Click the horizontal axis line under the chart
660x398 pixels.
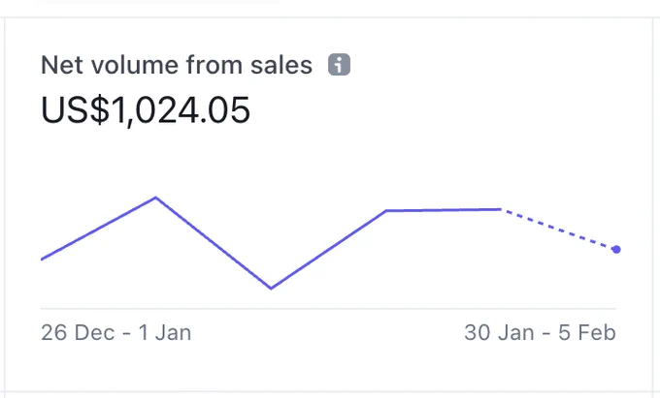(329, 309)
